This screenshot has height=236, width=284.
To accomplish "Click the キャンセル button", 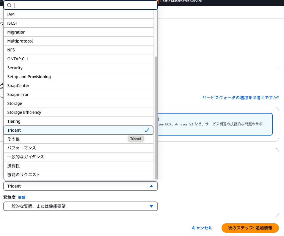I will pyautogui.click(x=202, y=228).
